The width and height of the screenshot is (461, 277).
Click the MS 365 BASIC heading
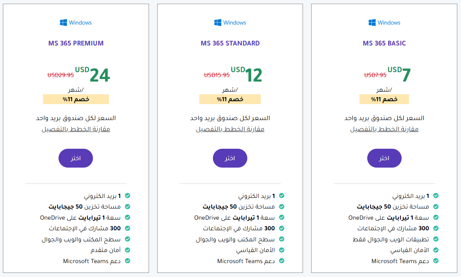[384, 43]
